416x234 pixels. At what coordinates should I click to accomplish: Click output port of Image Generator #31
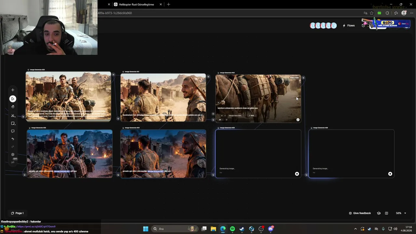point(208,77)
